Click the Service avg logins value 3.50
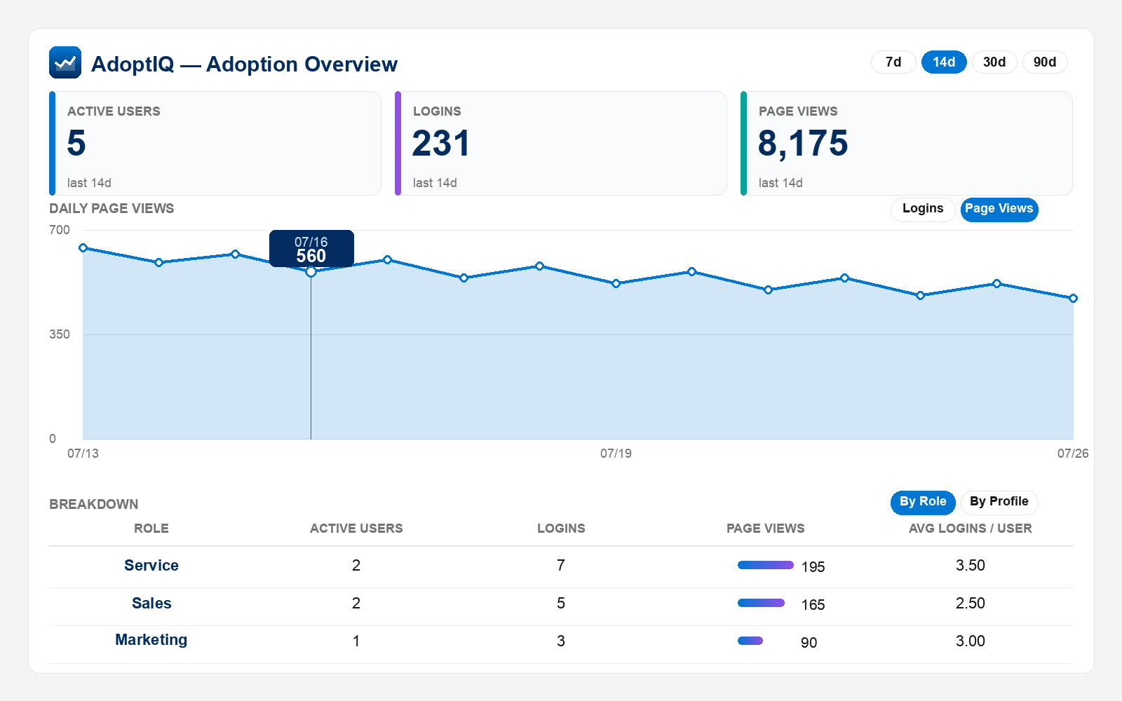Screen dimensions: 1122x701 pos(971,566)
